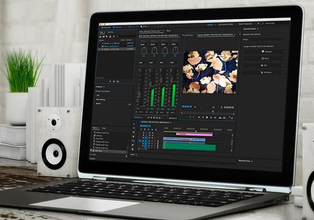
Task: Click the Lift icon in Program monitor
Action: coord(220,118)
